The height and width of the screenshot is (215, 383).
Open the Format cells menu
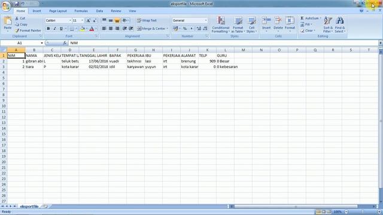click(x=290, y=24)
